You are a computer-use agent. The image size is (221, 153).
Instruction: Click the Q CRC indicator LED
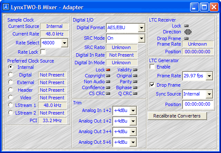[135, 93]
